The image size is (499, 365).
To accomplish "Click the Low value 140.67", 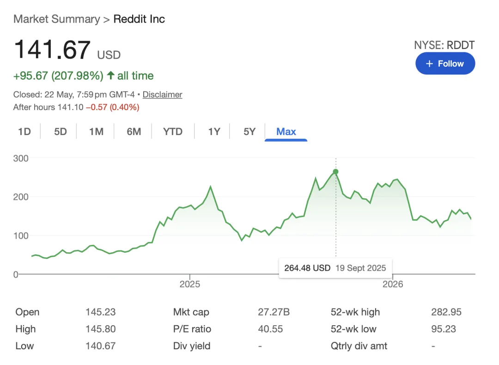I will click(x=100, y=346).
